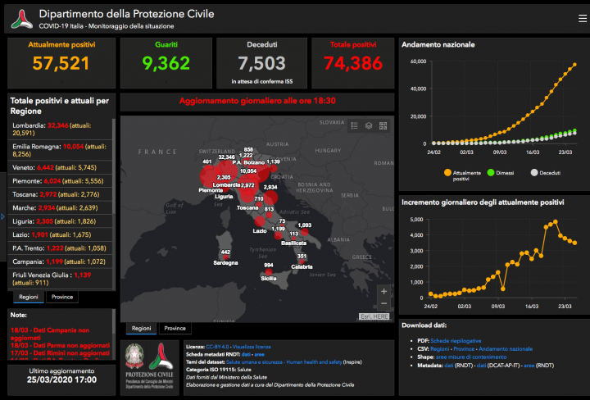590x400 pixels.
Task: Zoom out on the map
Action: (384, 306)
